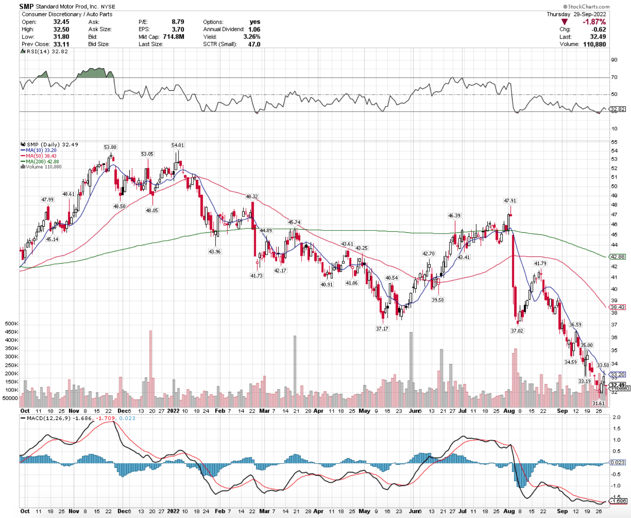Click the Options value yes

(x=255, y=22)
